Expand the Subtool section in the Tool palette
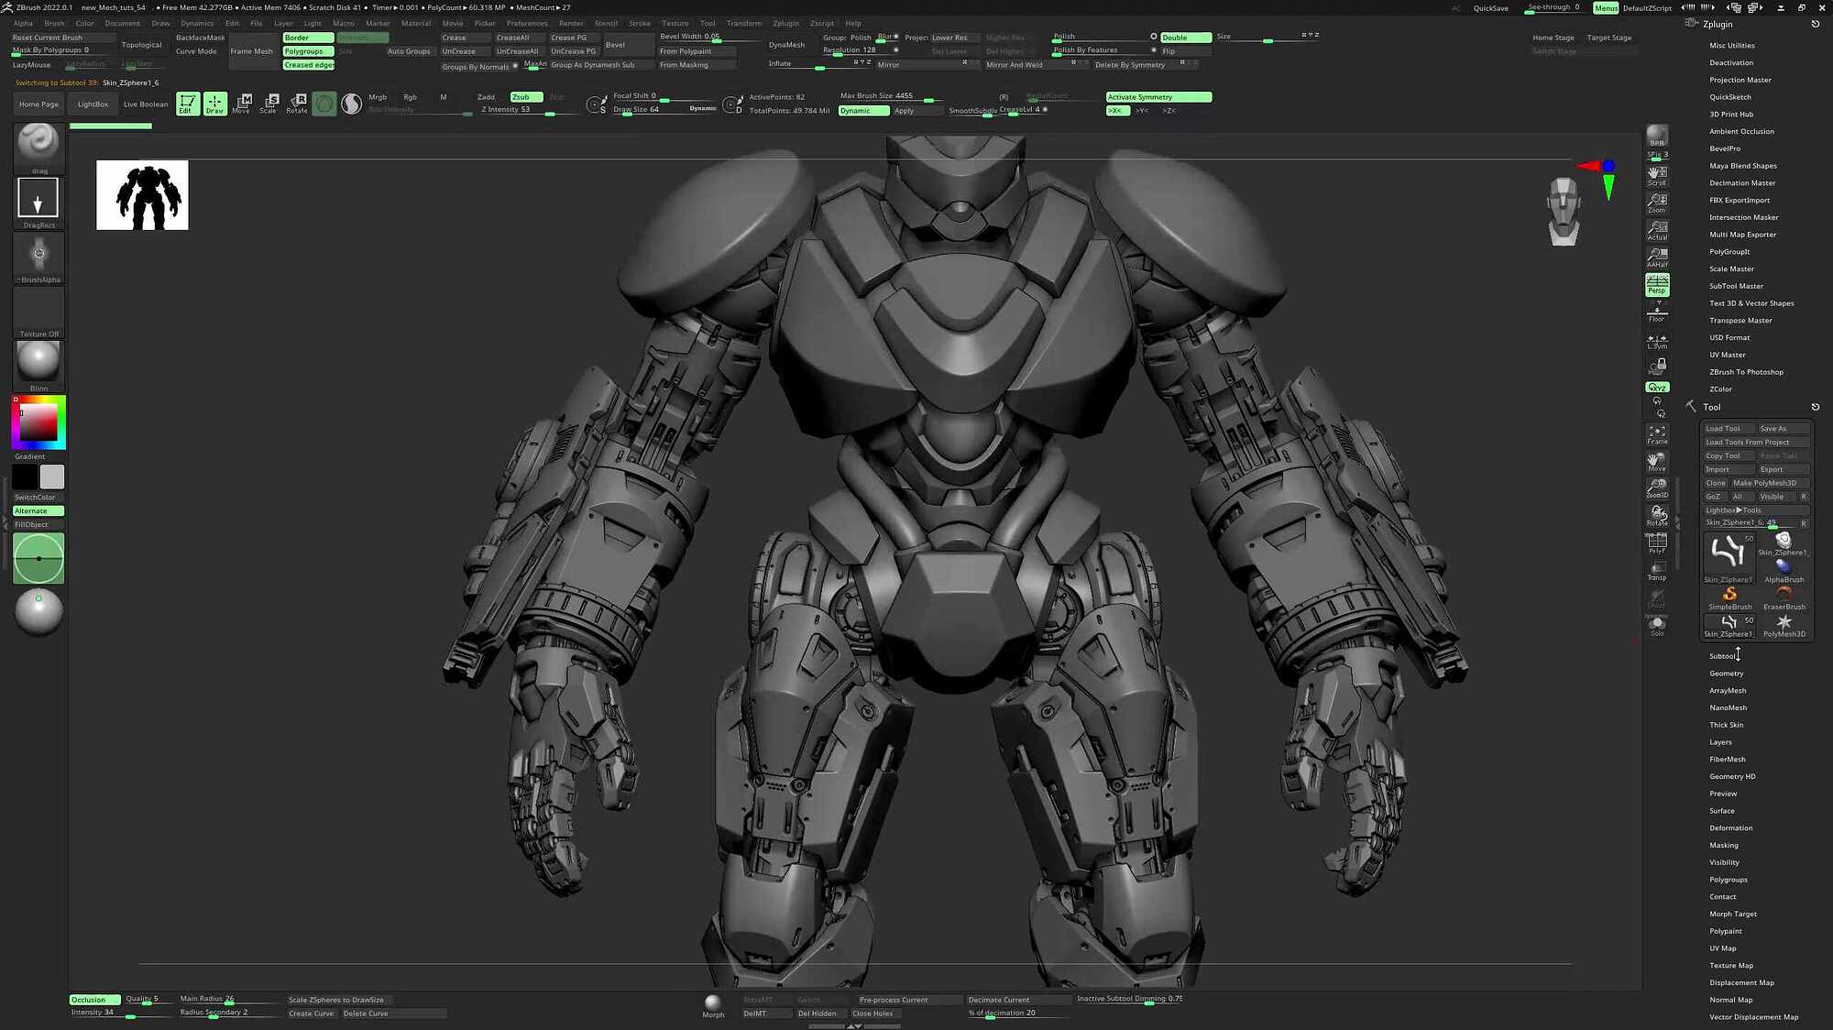Screen dimensions: 1833x1030 1723,655
